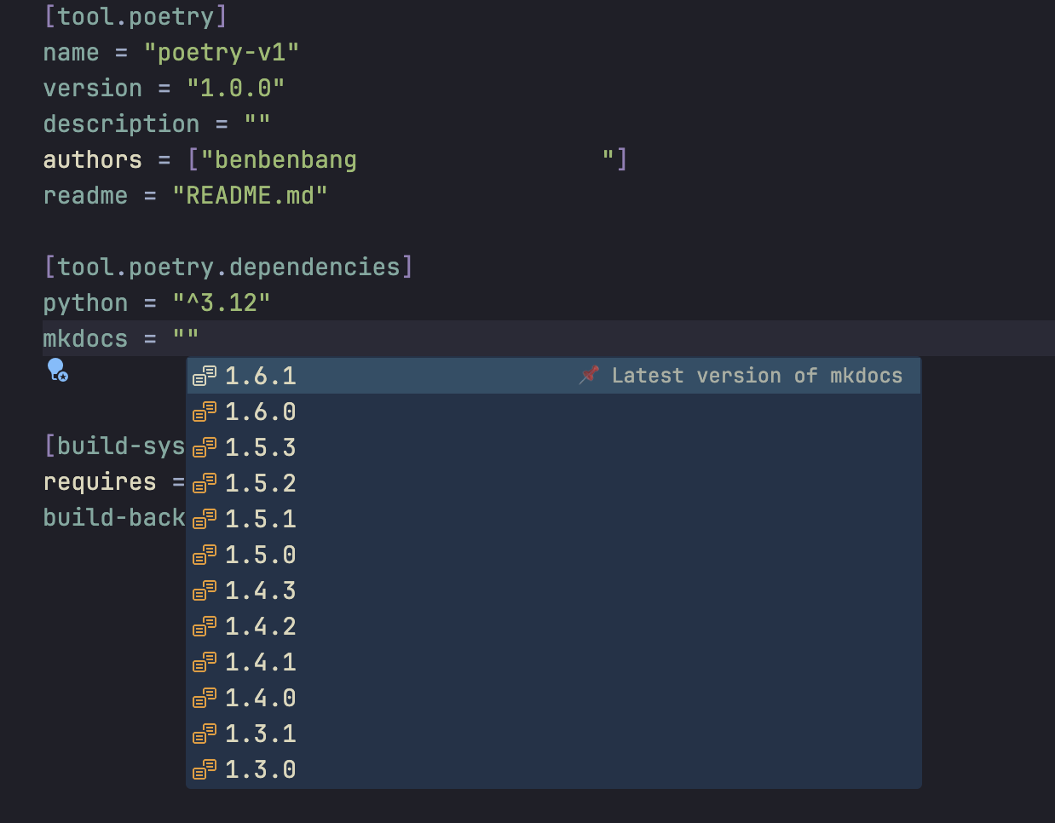Viewport: 1055px width, 823px height.
Task: Click the package icon beside 1.6.1
Action: click(205, 376)
